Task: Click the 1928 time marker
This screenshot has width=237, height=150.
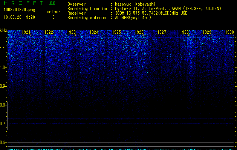Action: click(184, 32)
